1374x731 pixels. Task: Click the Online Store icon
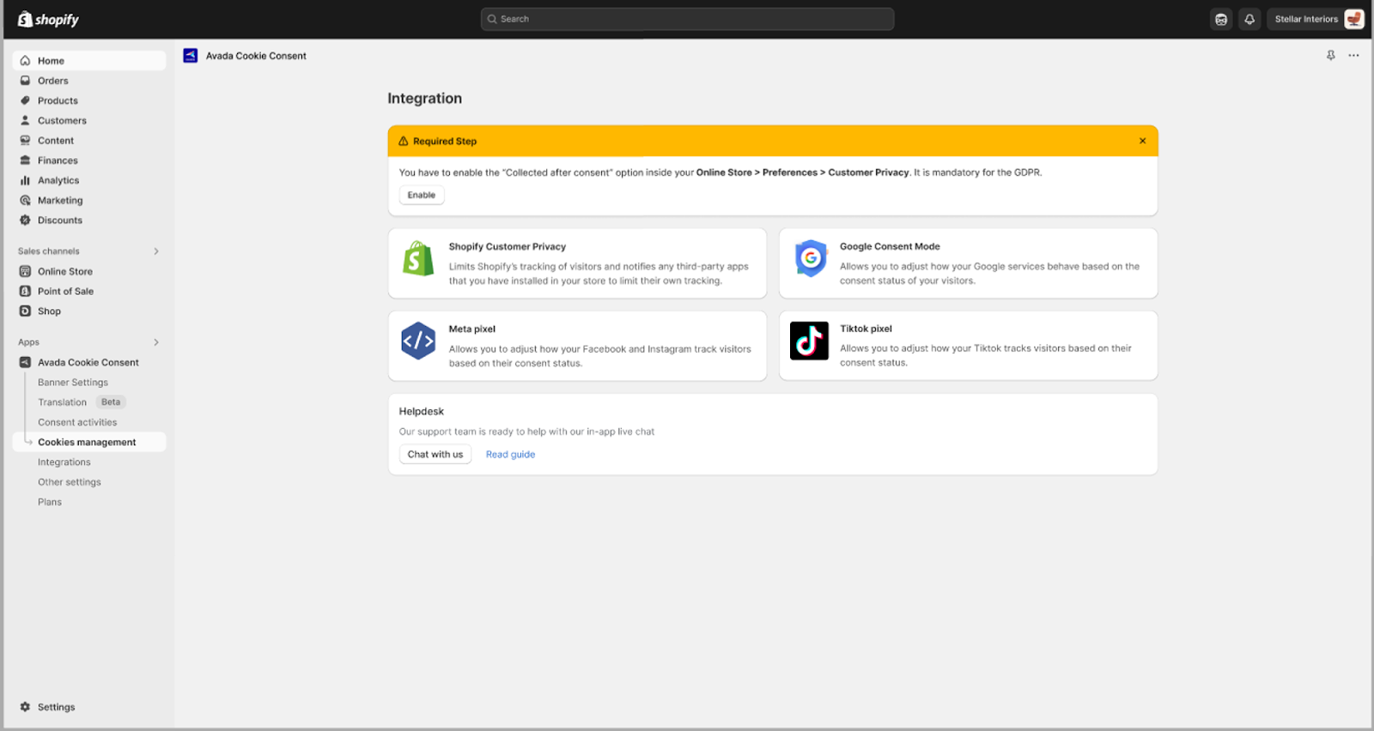coord(25,271)
